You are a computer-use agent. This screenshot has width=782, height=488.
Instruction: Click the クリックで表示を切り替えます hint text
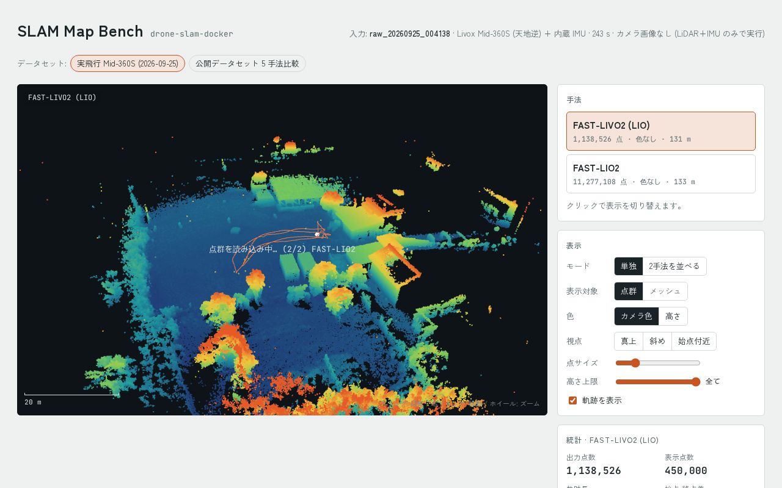pos(626,206)
